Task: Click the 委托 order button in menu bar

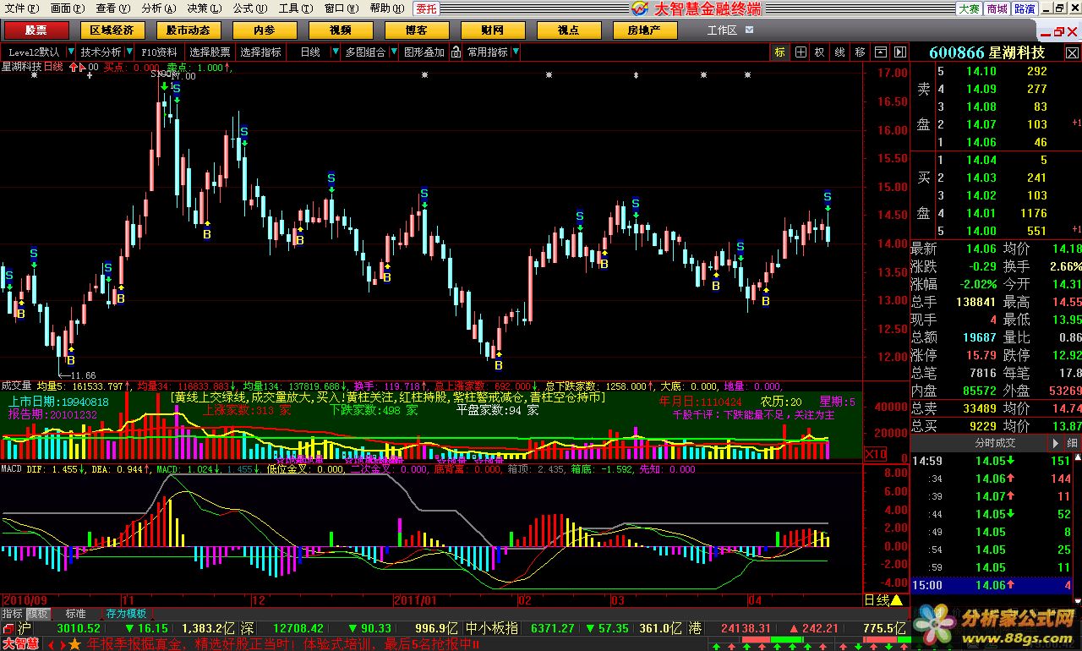Action: tap(427, 8)
